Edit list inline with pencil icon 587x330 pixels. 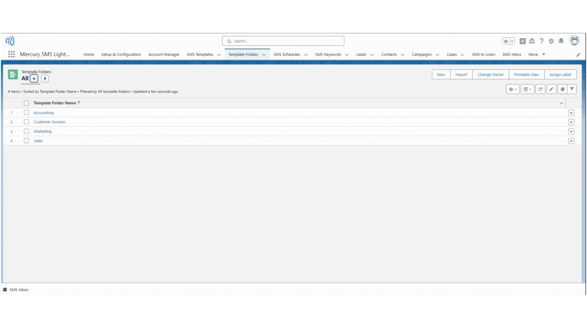[x=551, y=89]
